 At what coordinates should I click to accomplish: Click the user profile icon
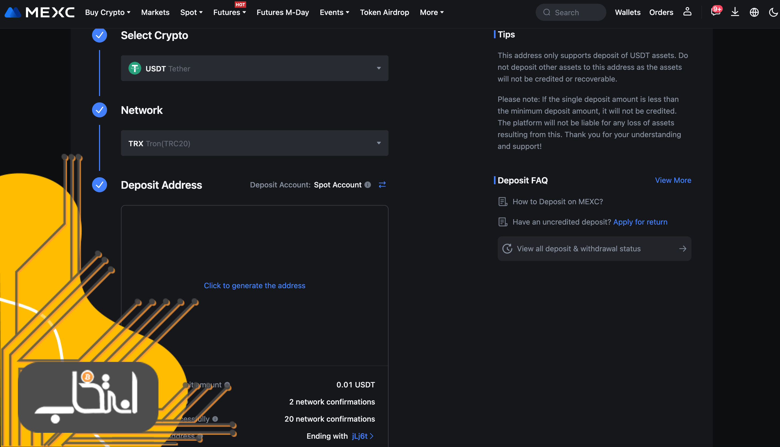(x=687, y=12)
